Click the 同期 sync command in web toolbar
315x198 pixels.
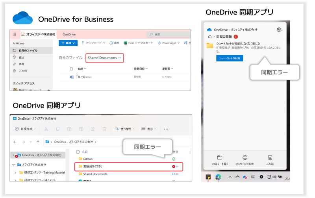(x=114, y=43)
